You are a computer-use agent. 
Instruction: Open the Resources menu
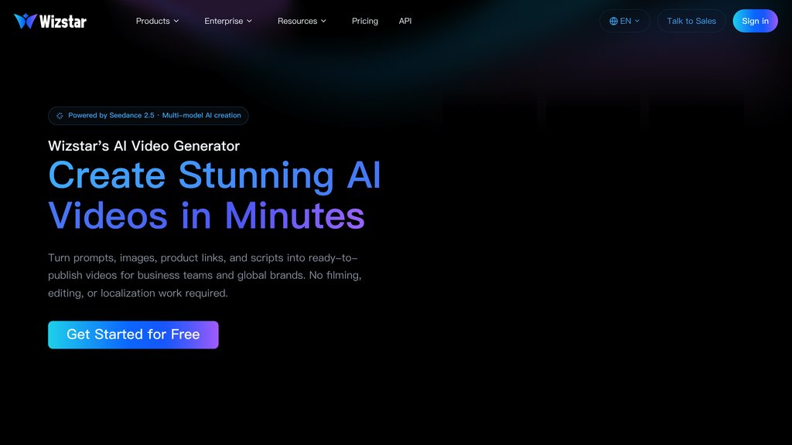click(302, 21)
